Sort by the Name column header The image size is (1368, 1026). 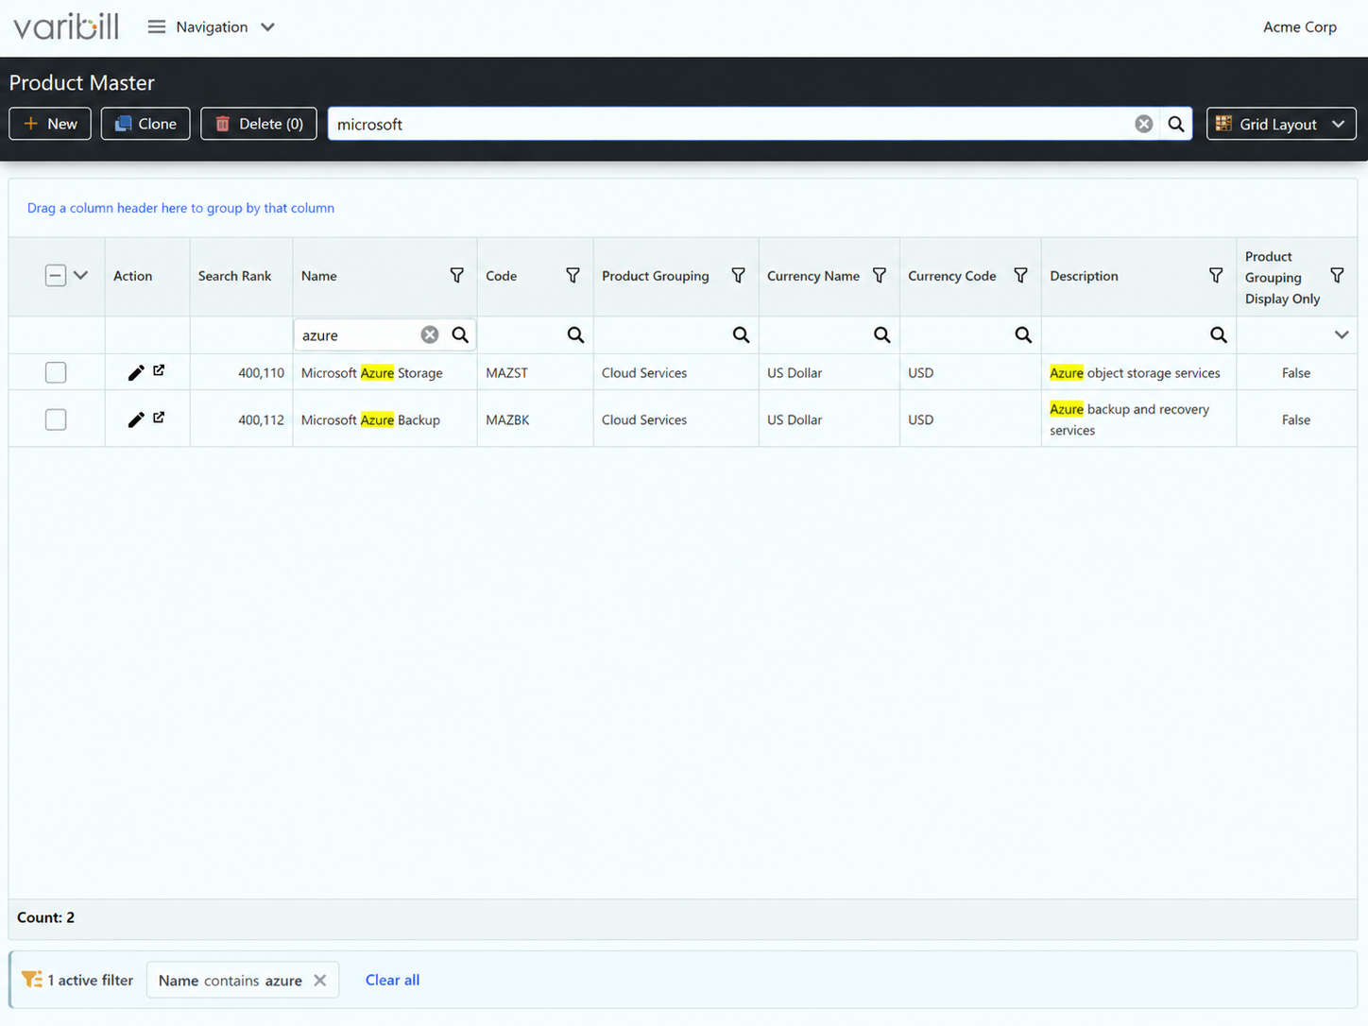(x=319, y=276)
